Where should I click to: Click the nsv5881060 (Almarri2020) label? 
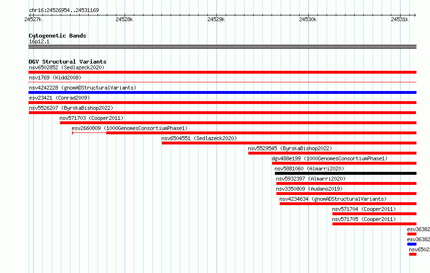[x=309, y=169]
